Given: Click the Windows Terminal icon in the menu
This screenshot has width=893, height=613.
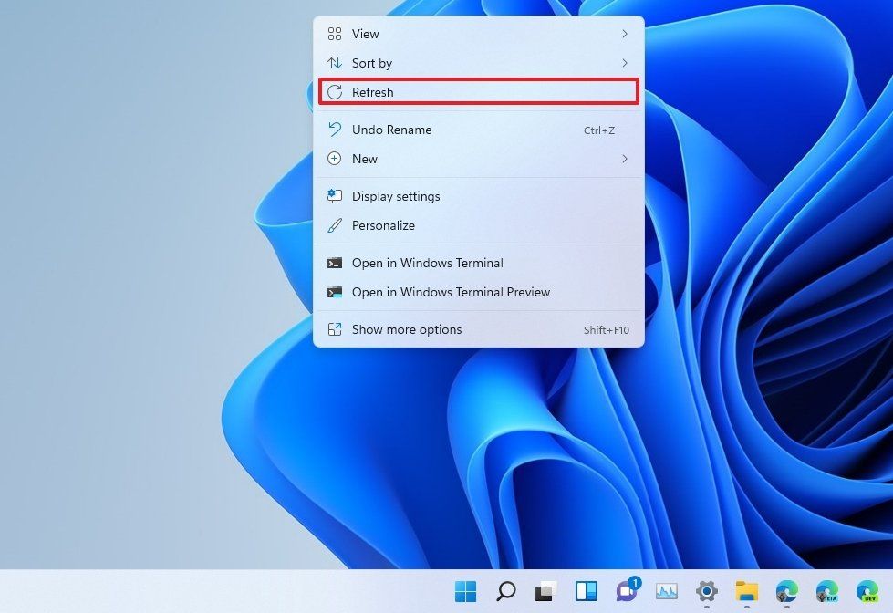Looking at the screenshot, I should click(x=336, y=263).
